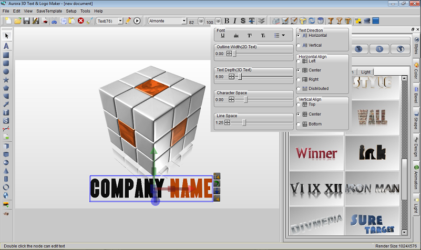Adjust Text Depth stepper arrows
421x250 pixels.
click(x=231, y=77)
